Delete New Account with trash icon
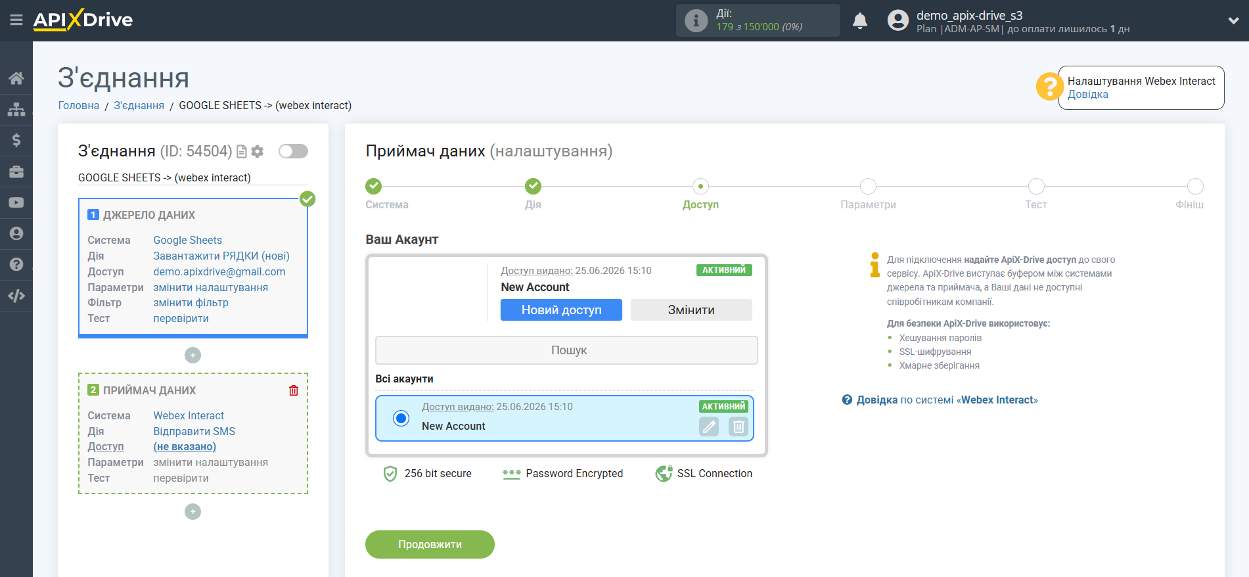 coord(738,427)
